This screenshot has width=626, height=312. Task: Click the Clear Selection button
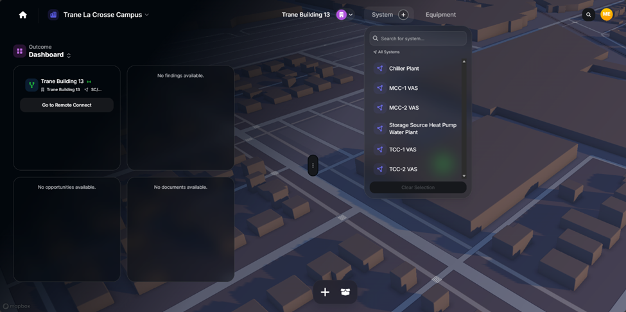(418, 187)
